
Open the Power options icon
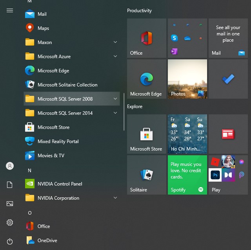[10, 241]
